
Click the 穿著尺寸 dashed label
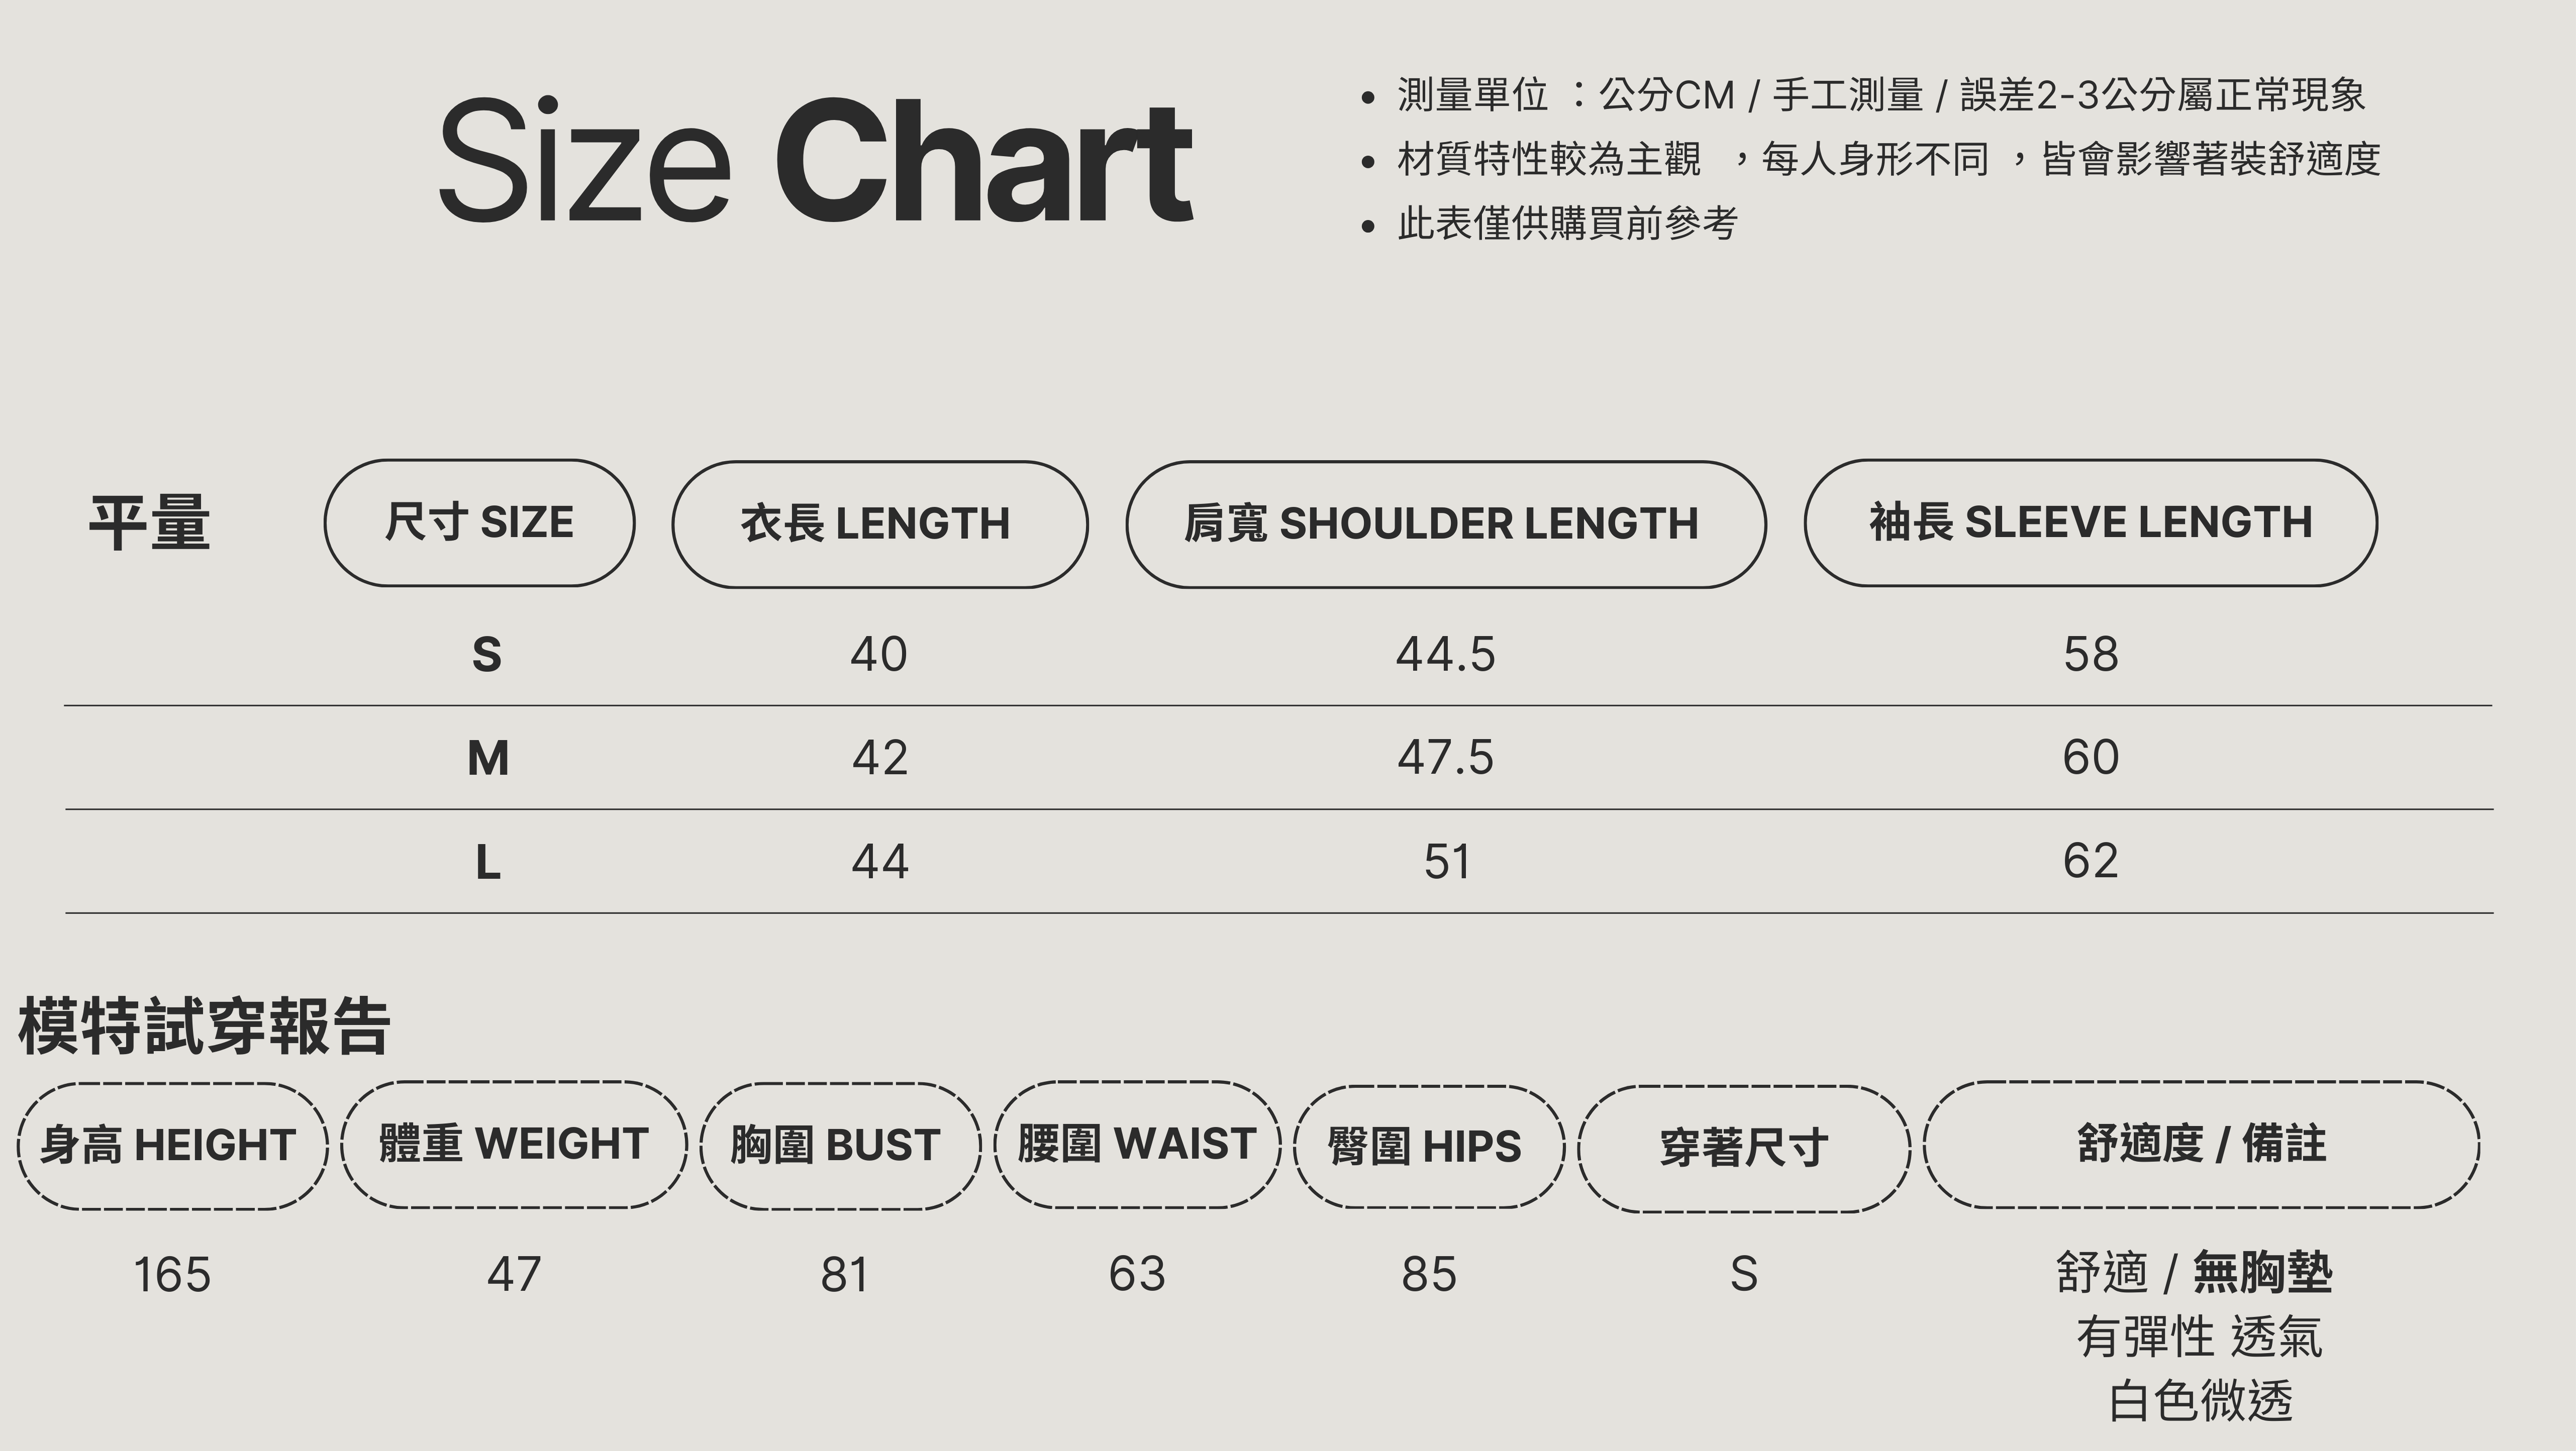[x=1743, y=1148]
